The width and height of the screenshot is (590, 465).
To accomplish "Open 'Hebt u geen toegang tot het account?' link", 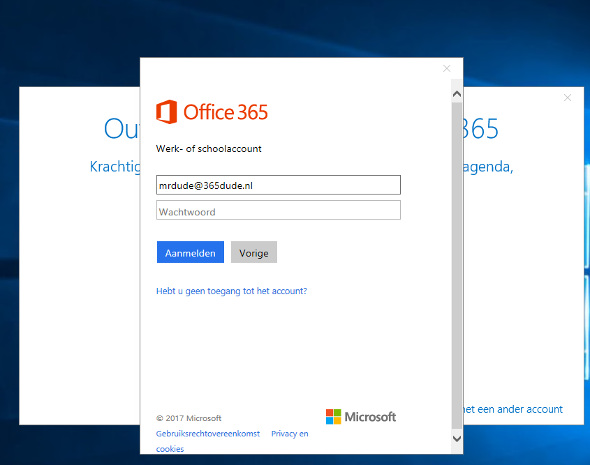I will click(231, 291).
